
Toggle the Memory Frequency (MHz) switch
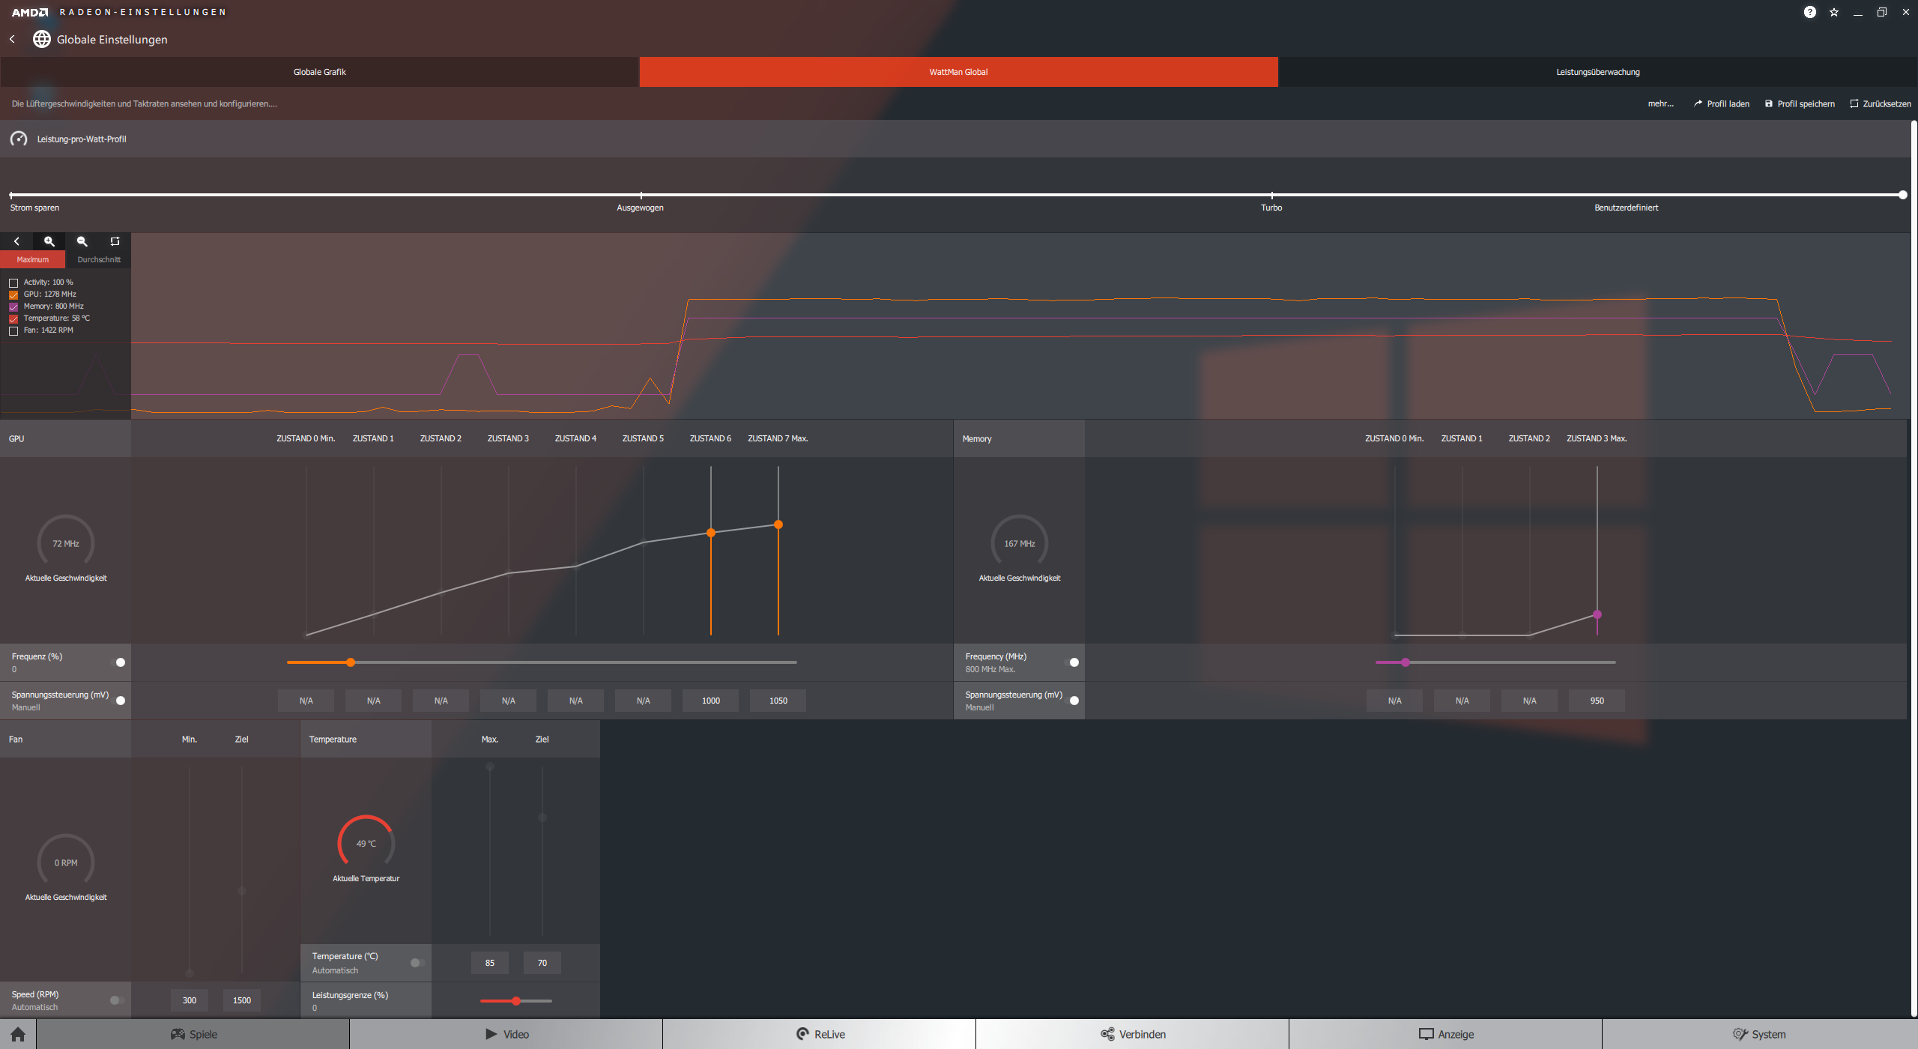pyautogui.click(x=1071, y=662)
